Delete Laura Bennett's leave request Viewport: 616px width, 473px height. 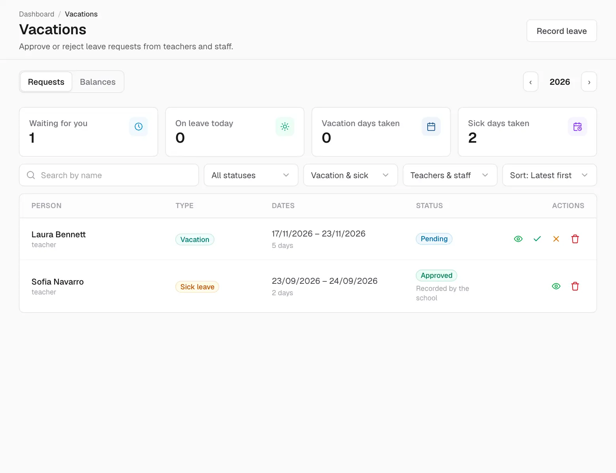tap(575, 239)
